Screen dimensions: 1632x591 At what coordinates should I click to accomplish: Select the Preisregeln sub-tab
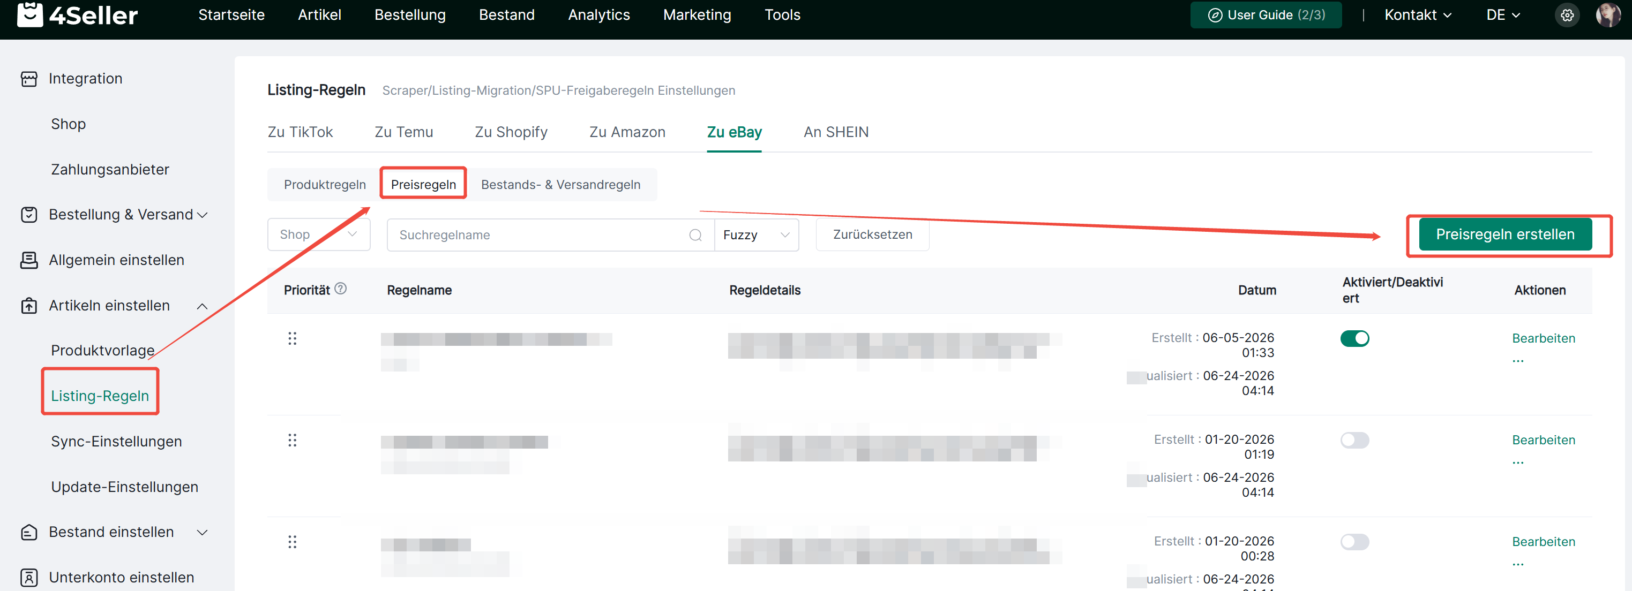click(x=423, y=185)
